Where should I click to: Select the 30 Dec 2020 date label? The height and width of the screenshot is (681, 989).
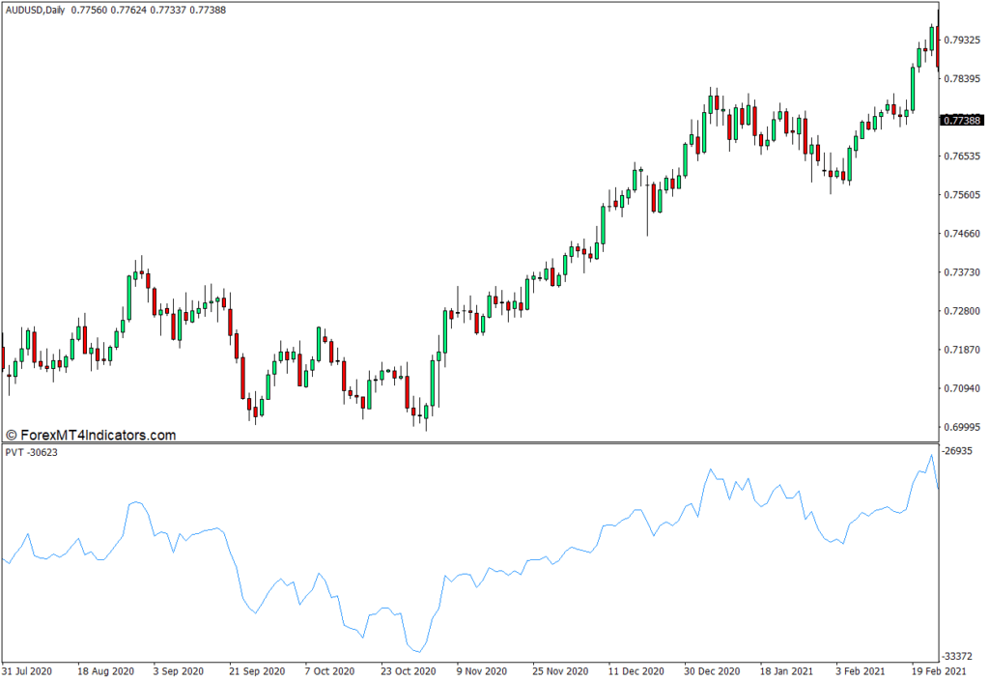[x=713, y=671]
